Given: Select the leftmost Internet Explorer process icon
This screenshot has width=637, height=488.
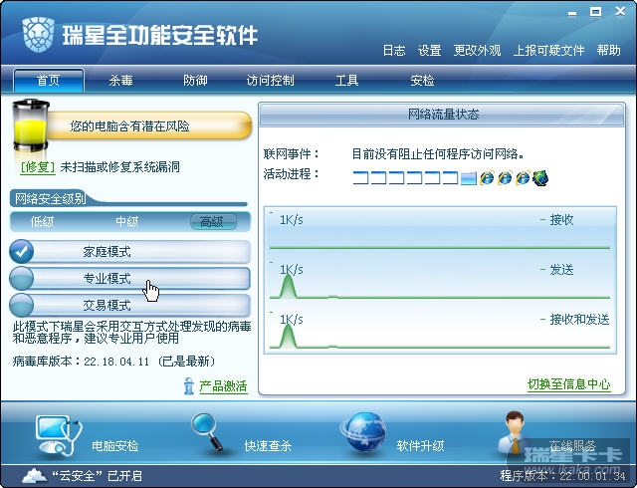Looking at the screenshot, I should [487, 177].
